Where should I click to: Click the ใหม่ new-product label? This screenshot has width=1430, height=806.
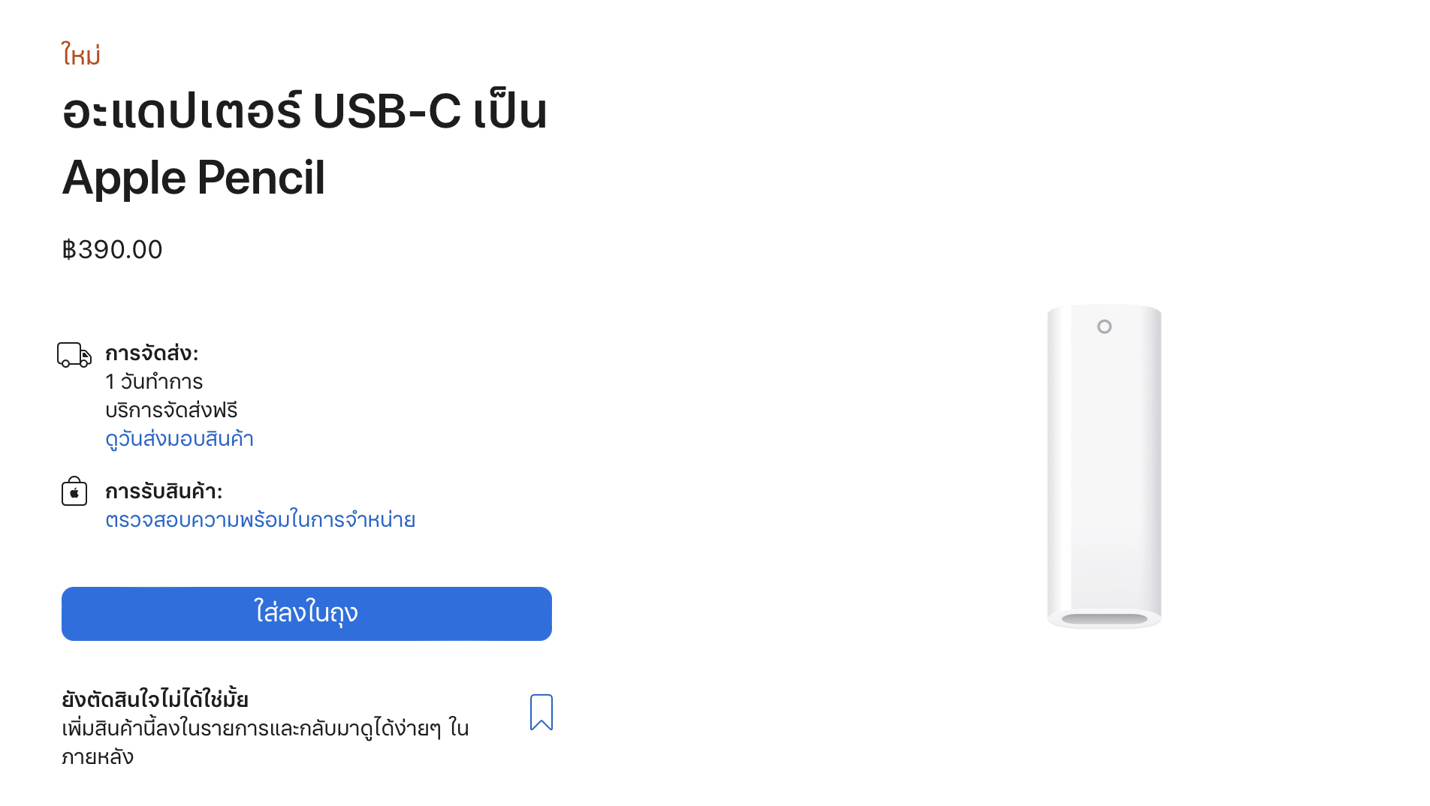pos(81,56)
